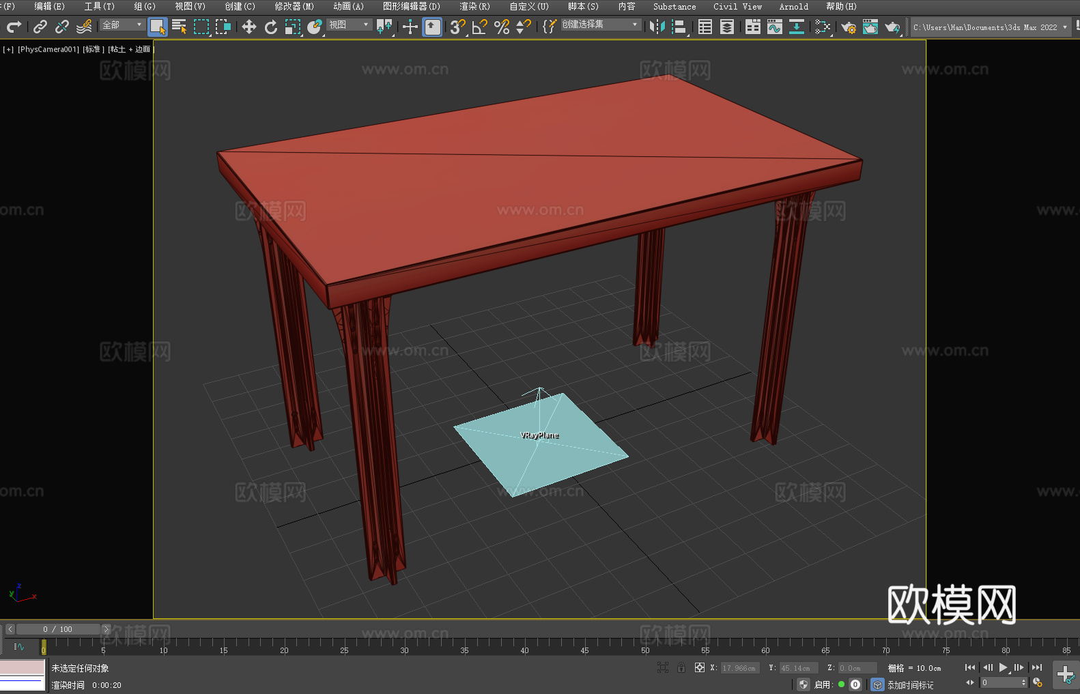Toggle Window/Crossing selection mode
This screenshot has width=1080, height=694.
223,27
